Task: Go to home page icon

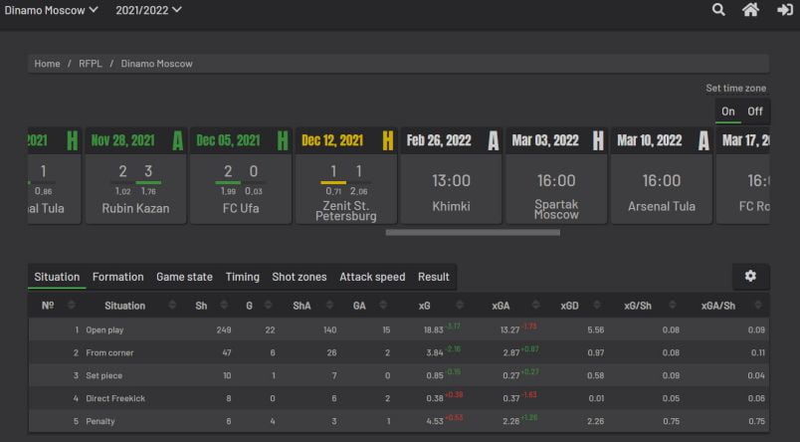Action: pyautogui.click(x=751, y=10)
